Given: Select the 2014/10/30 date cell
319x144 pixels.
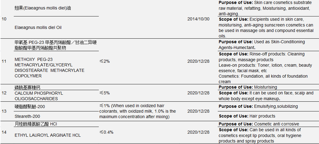Looking at the screenshot, I should [x=198, y=19].
